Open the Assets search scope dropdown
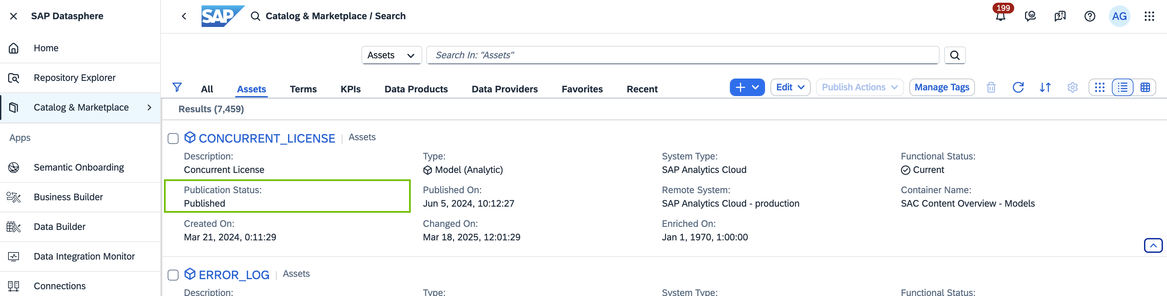 pyautogui.click(x=391, y=55)
